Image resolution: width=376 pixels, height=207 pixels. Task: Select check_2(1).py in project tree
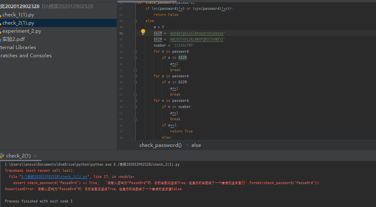point(18,23)
